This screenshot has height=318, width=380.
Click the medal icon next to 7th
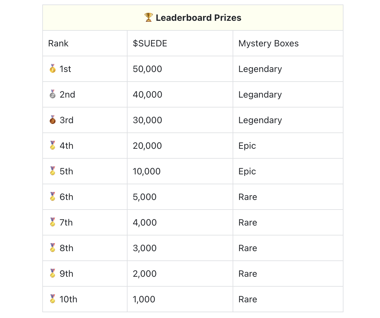coord(53,222)
